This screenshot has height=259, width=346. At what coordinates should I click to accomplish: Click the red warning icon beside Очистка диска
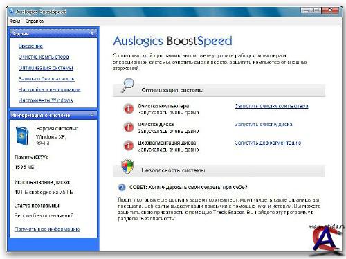(129, 127)
